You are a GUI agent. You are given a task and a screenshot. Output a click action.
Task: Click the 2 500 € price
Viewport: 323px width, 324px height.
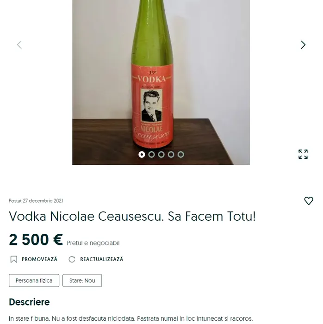[36, 240]
